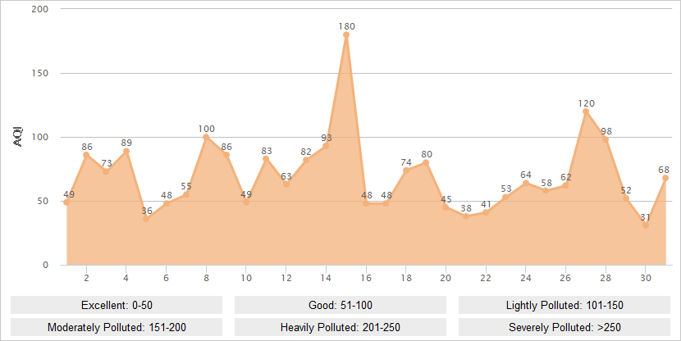Click the data point valued 93
This screenshot has width=681, height=341.
(x=326, y=146)
